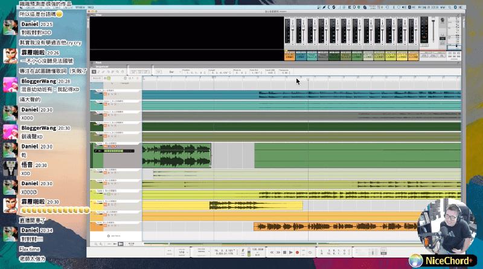Toggle mute on the selected green track
Screen dimensions: 483x269
(x=104, y=147)
